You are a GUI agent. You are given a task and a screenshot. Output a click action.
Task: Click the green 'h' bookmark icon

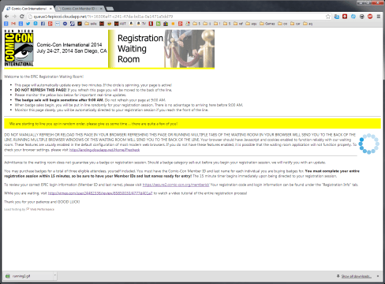pos(159,24)
